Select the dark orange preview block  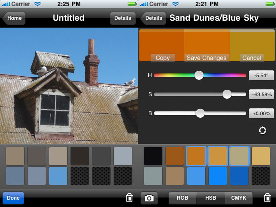tap(162, 45)
